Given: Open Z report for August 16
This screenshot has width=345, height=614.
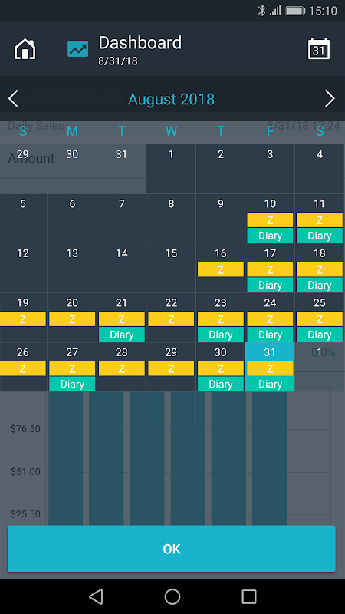Looking at the screenshot, I should (221, 270).
